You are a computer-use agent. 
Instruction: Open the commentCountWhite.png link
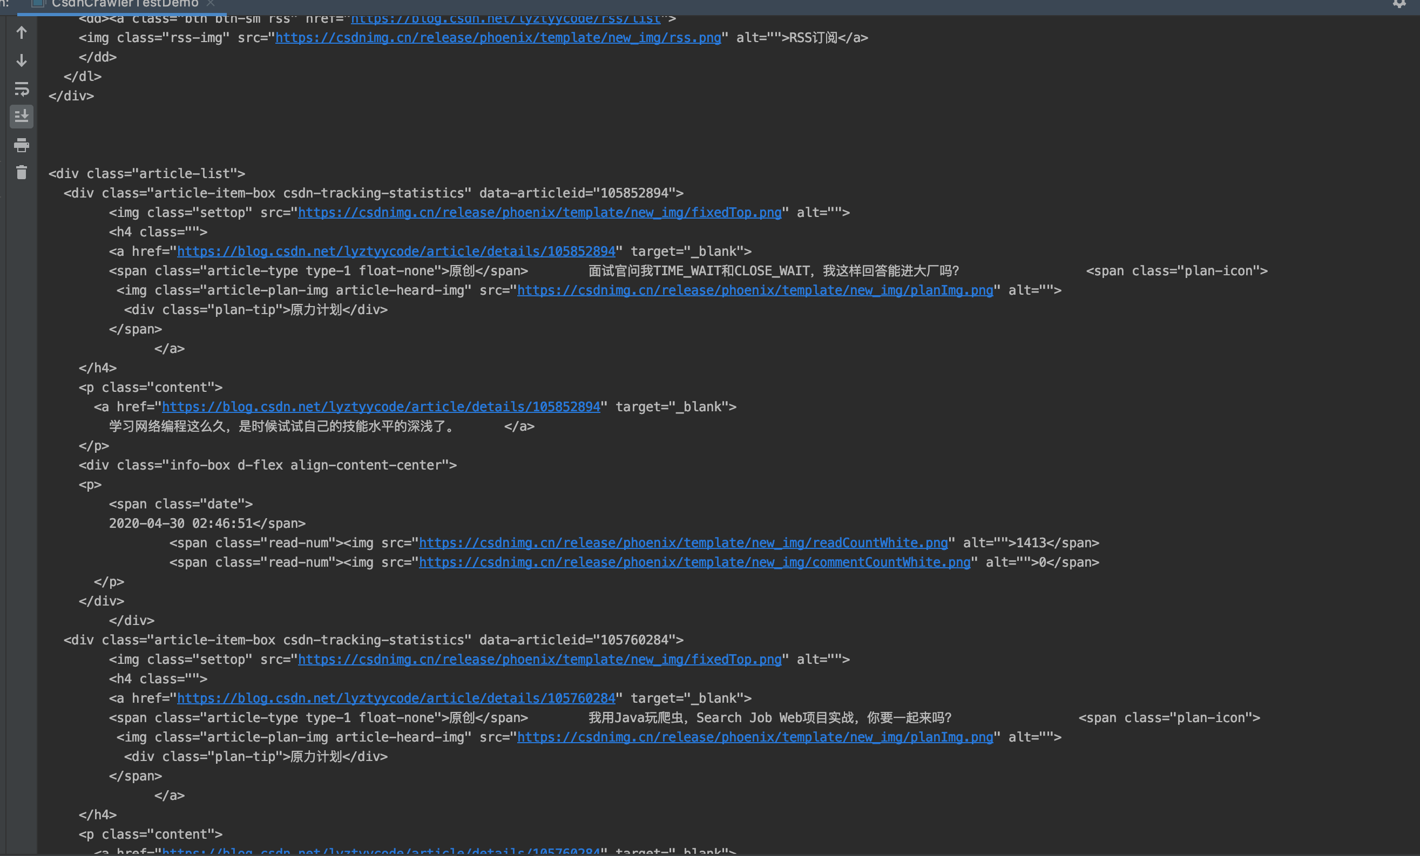[x=694, y=562]
